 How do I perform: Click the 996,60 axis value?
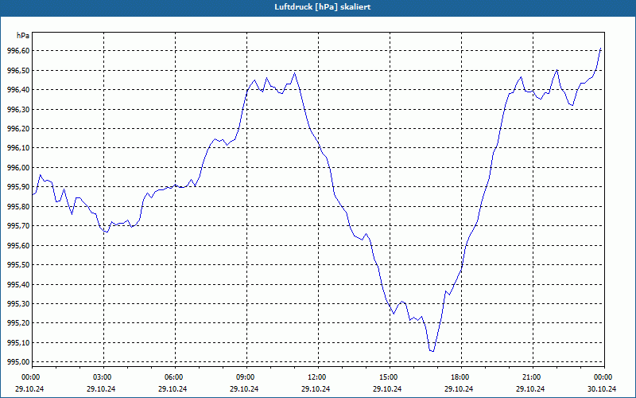(x=18, y=51)
